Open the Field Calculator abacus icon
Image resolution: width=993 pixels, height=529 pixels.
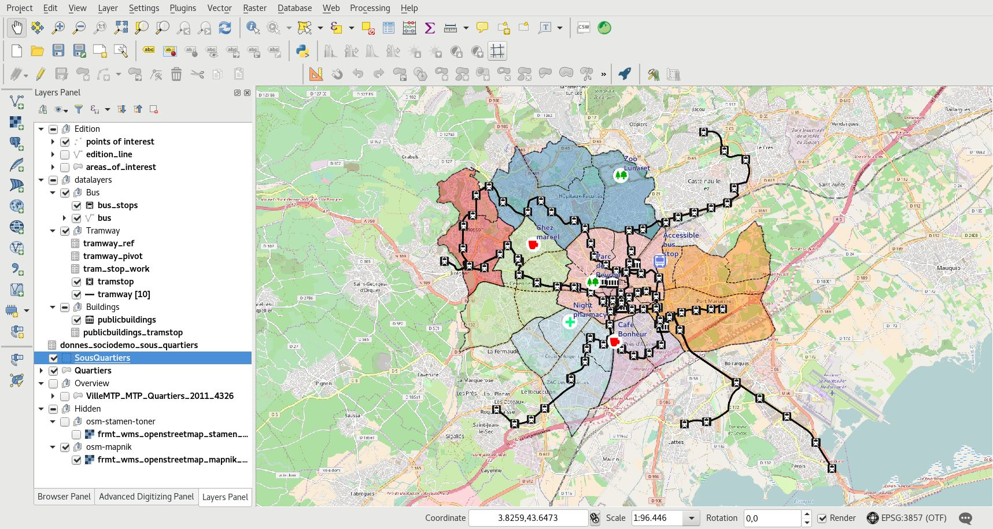[409, 27]
